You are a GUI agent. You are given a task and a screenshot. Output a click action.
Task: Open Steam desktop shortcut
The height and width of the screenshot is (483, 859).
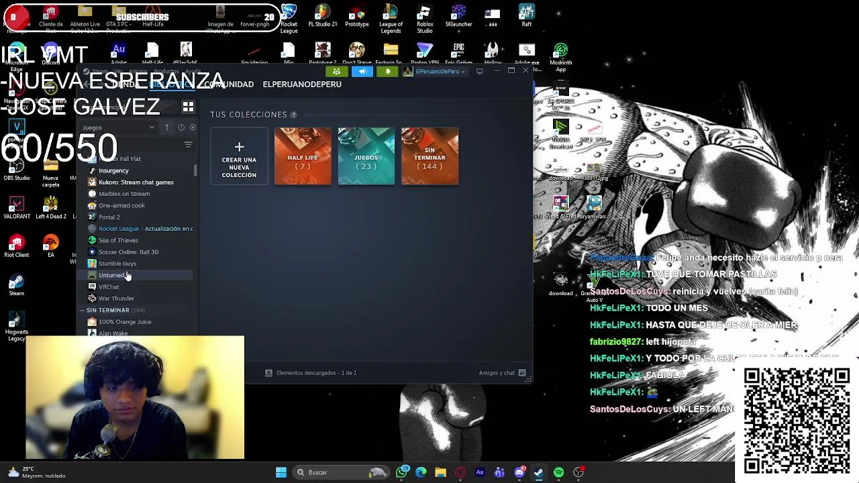pos(17,284)
